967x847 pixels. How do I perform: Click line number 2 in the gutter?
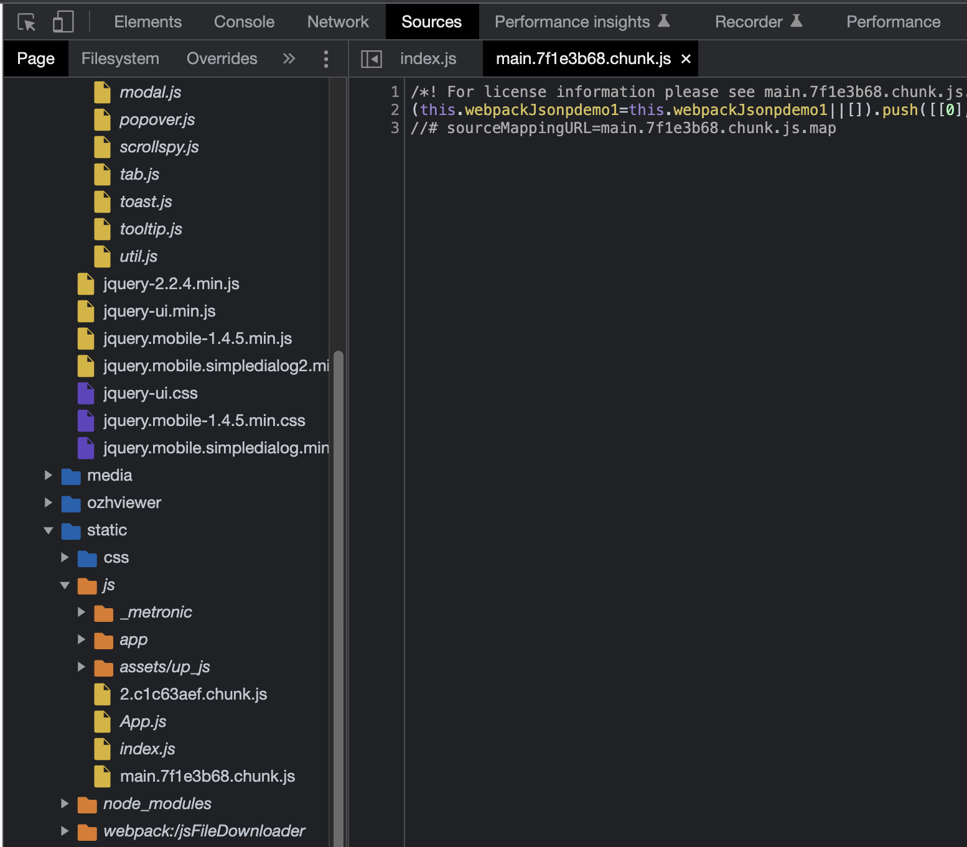[395, 110]
